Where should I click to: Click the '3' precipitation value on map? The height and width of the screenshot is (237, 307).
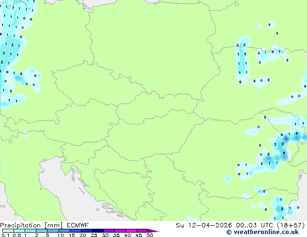click(x=282, y=208)
